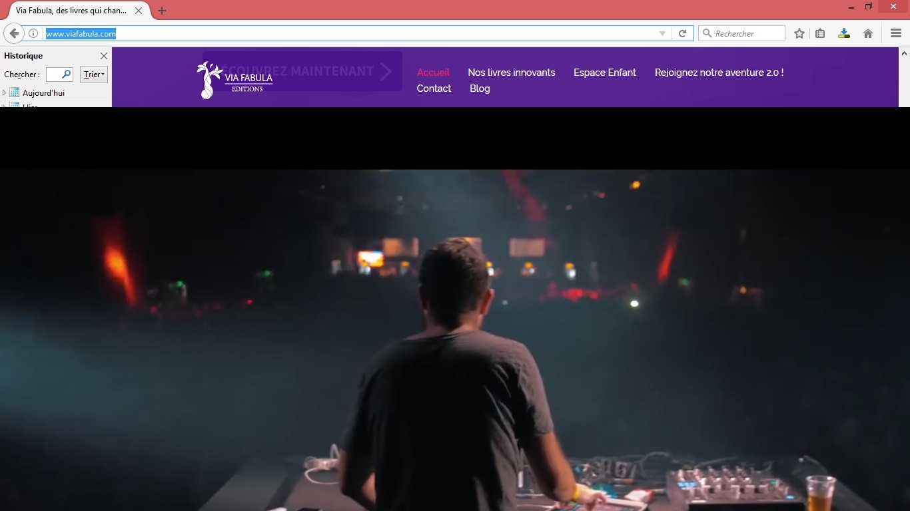Close the Historique sidebar panel
910x511 pixels.
[x=103, y=56]
